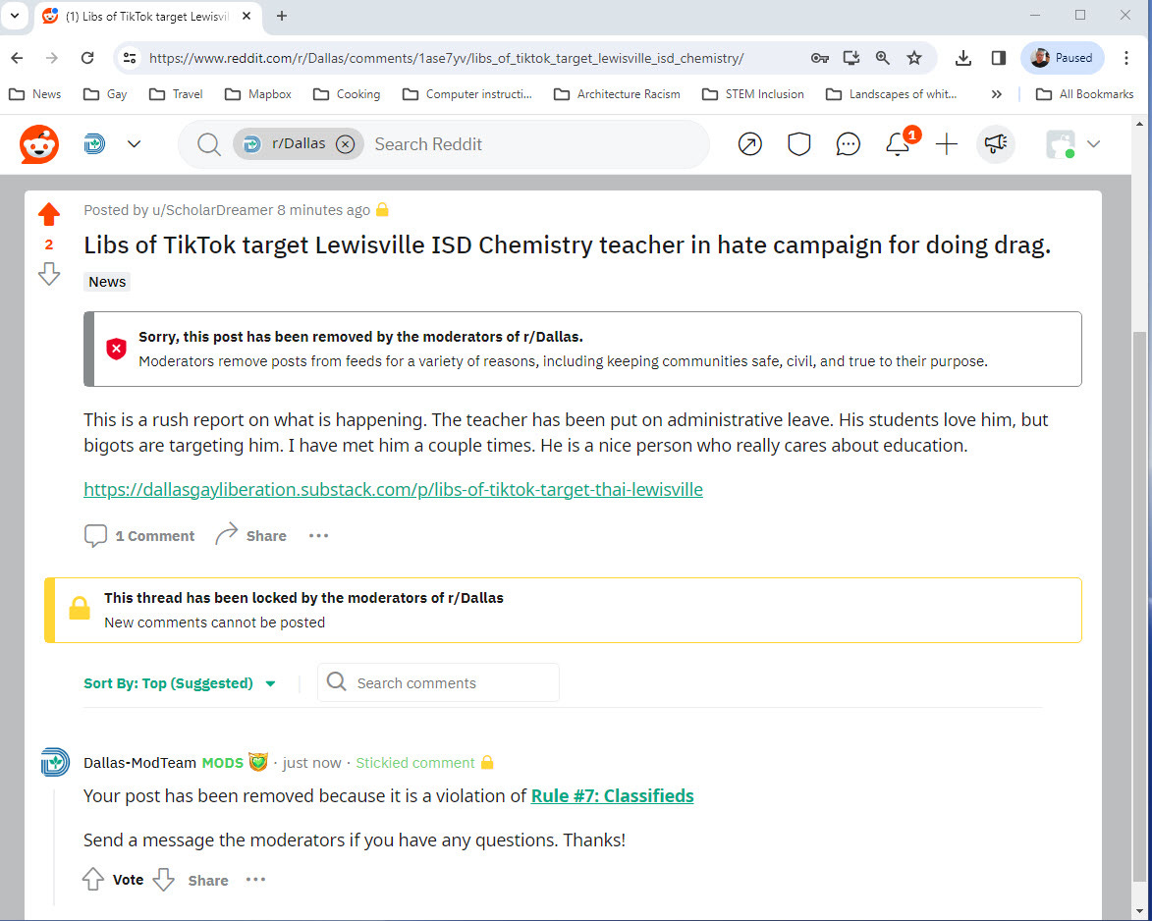Open Sort By: Top (Suggested) dropdown
The width and height of the screenshot is (1152, 921).
pos(180,683)
